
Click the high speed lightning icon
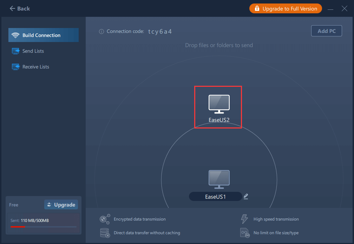[x=244, y=219]
